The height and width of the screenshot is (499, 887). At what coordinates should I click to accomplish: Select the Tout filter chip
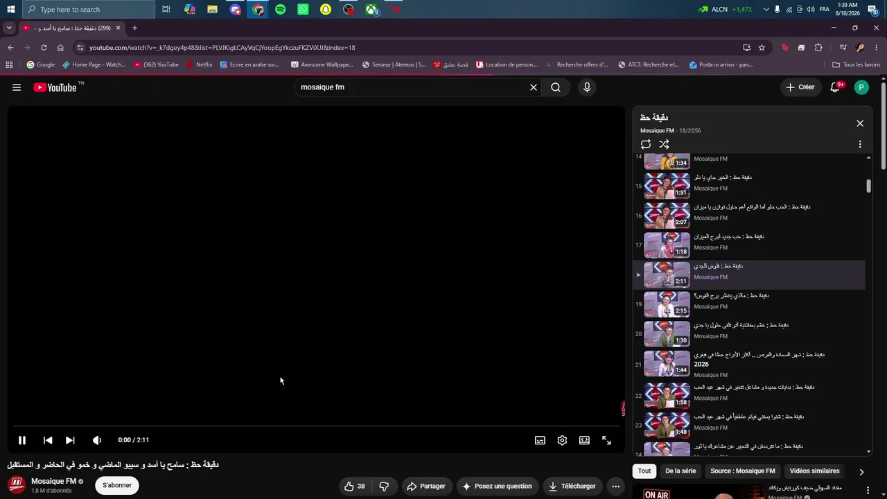[644, 471]
